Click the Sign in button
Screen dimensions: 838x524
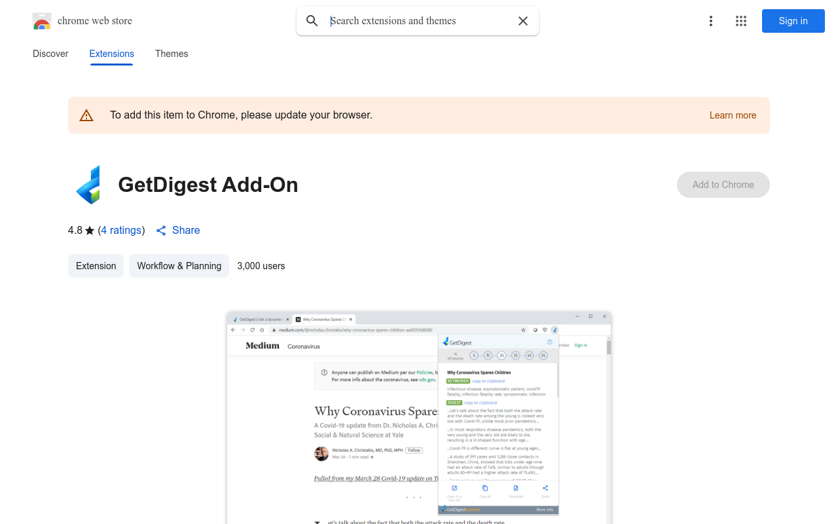[x=793, y=21]
